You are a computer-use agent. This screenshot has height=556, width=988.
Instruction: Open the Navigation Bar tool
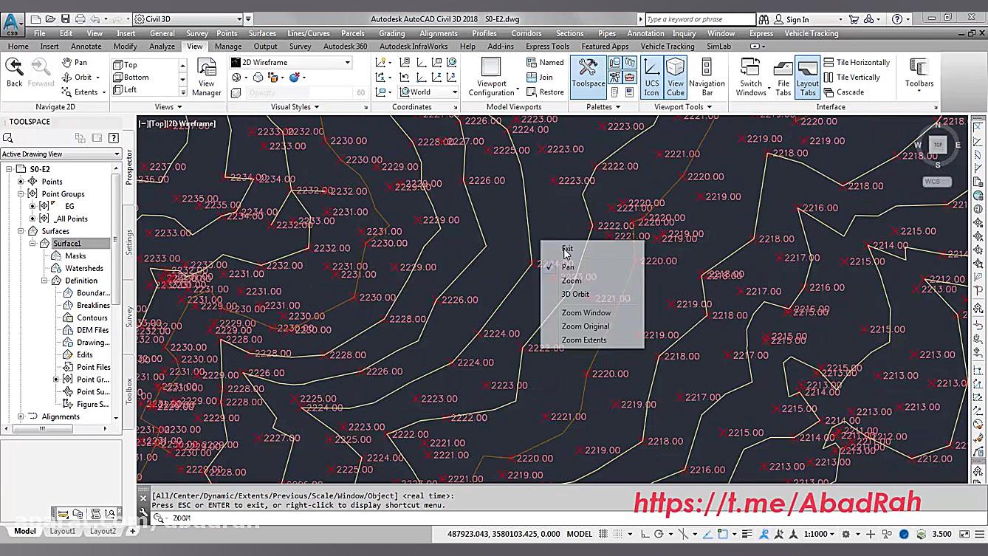pos(707,77)
